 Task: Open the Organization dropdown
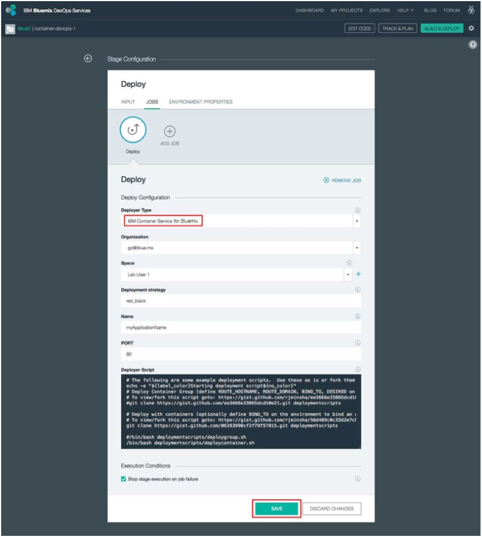point(357,248)
